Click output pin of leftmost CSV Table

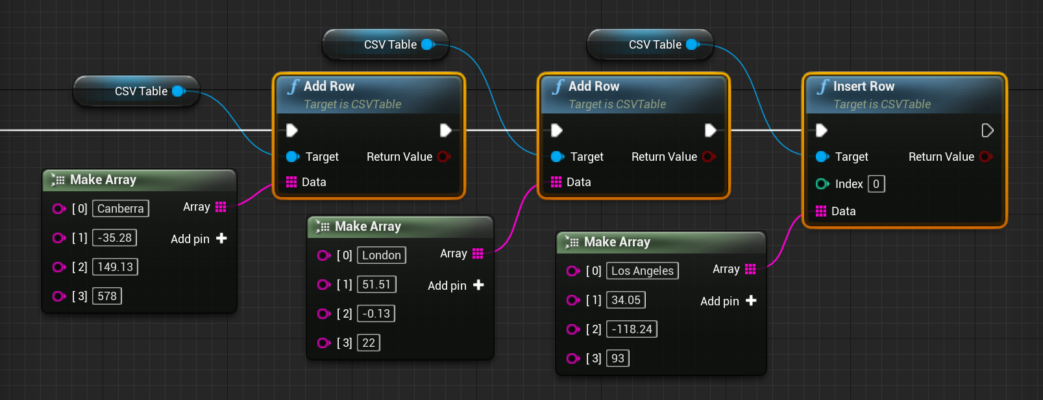click(178, 91)
